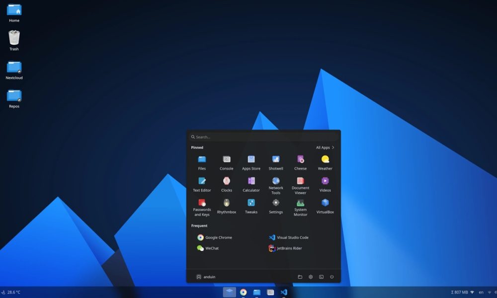Open the Shotwell photo manager
The image size is (497, 298).
(x=276, y=162)
